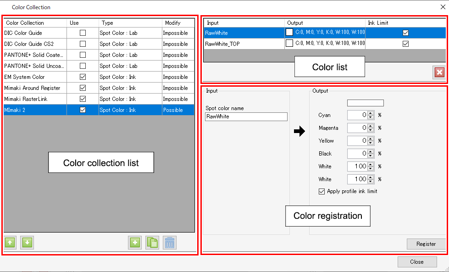Click inside the Spot color name field

246,117
